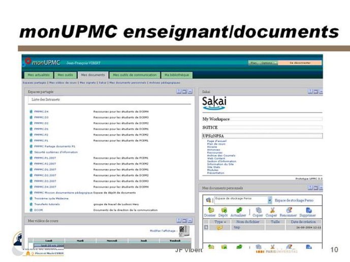Switch to the Mes actualités tab
This screenshot has height=262, width=350.
tap(39, 75)
